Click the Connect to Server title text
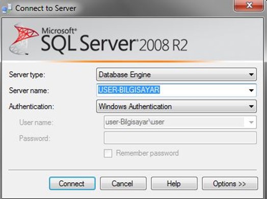 point(46,8)
